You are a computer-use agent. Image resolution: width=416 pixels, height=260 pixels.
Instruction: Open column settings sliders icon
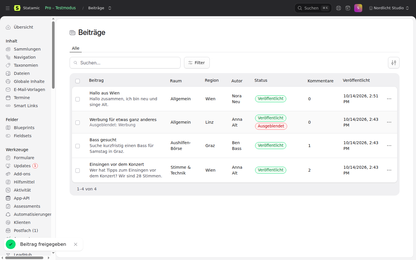394,63
